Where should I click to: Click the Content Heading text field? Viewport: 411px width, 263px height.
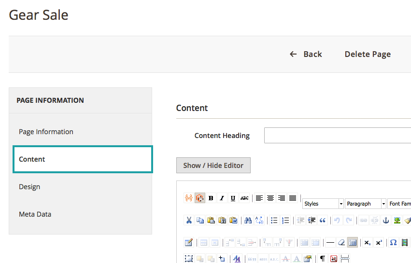(x=337, y=136)
